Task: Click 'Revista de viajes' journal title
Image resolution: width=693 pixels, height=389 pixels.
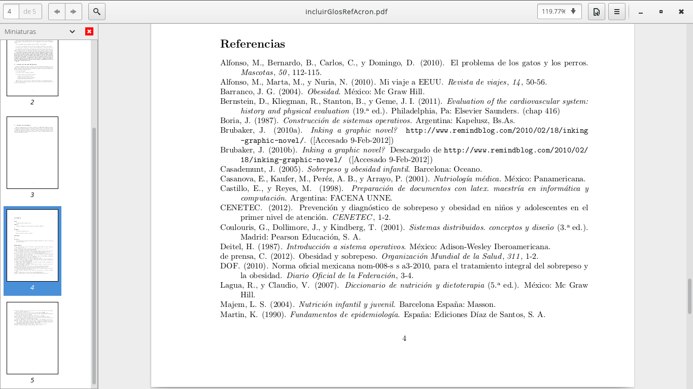Action: (478, 82)
